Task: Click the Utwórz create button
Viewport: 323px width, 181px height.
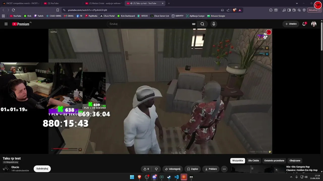Action: pyautogui.click(x=291, y=24)
